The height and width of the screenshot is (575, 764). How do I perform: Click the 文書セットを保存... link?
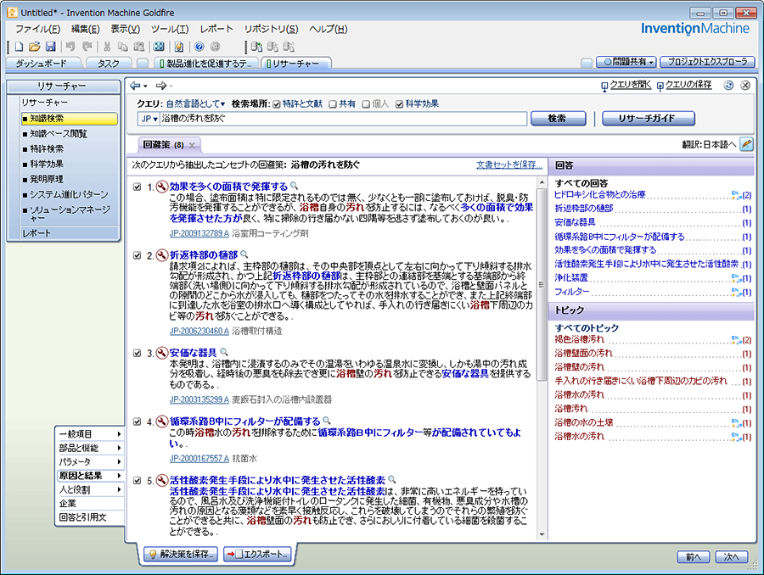(x=509, y=165)
